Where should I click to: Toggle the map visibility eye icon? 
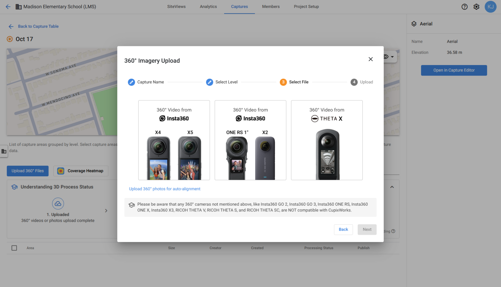[386, 57]
